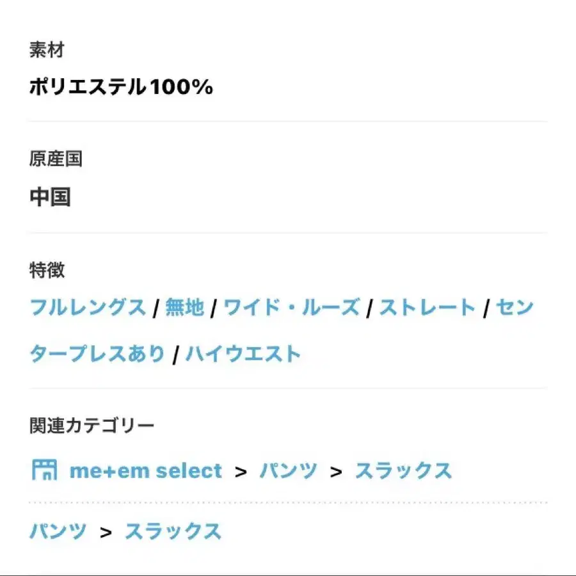Click the ポリエステル100% material value
This screenshot has height=576, width=576.
click(x=121, y=87)
